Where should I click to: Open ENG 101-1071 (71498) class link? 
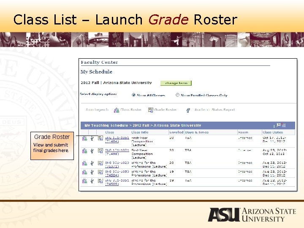[x=117, y=152]
